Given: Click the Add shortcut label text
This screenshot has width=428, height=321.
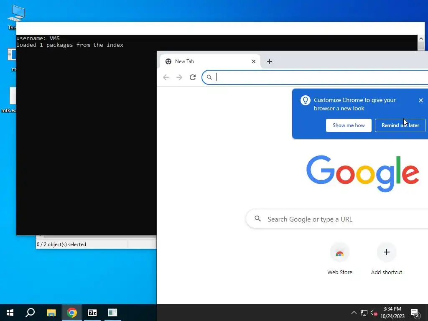Looking at the screenshot, I should point(387,272).
